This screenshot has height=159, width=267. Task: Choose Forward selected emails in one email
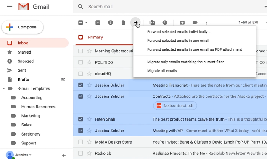[x=178, y=41]
